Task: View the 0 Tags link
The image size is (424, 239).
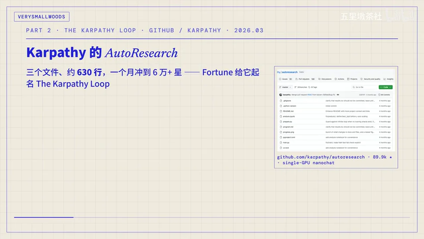Action: point(313,87)
